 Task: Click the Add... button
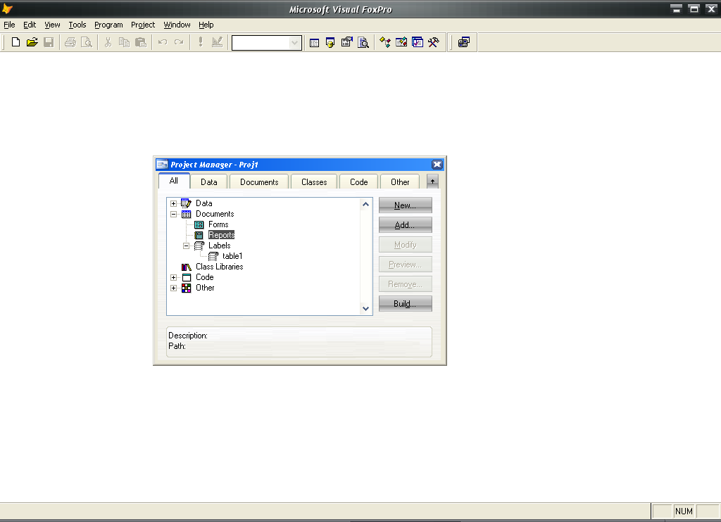[x=405, y=225]
